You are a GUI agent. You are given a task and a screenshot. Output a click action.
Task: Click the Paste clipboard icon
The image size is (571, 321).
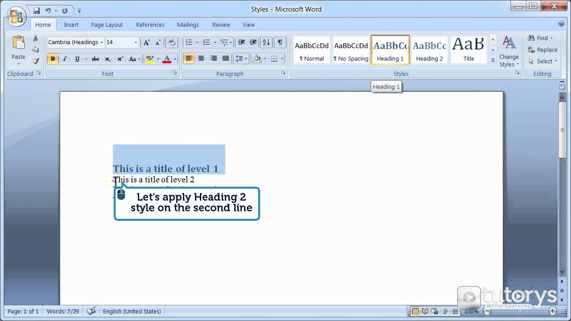click(18, 43)
